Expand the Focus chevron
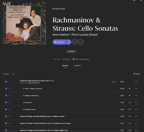 [x=3, y=74]
